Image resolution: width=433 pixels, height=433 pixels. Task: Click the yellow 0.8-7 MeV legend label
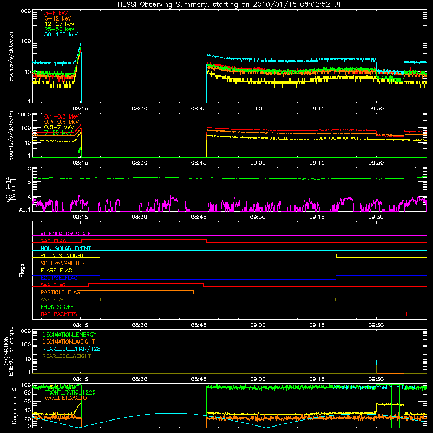coord(59,127)
